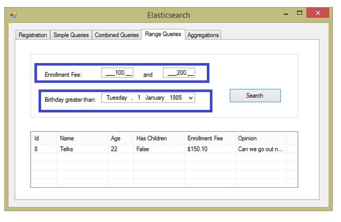Screen dimensions: 341x222
Task: Sort by the Name column header
Action: 82,138
